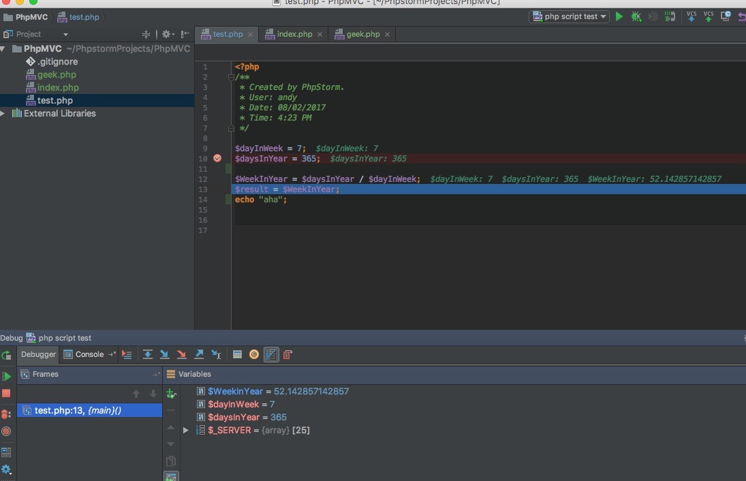The width and height of the screenshot is (746, 481).
Task: Click the fold end marker at line 7
Action: (x=231, y=128)
